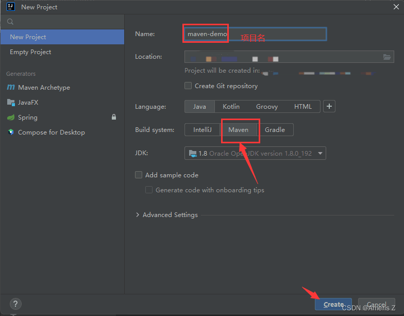Click the Cancel button

point(377,304)
